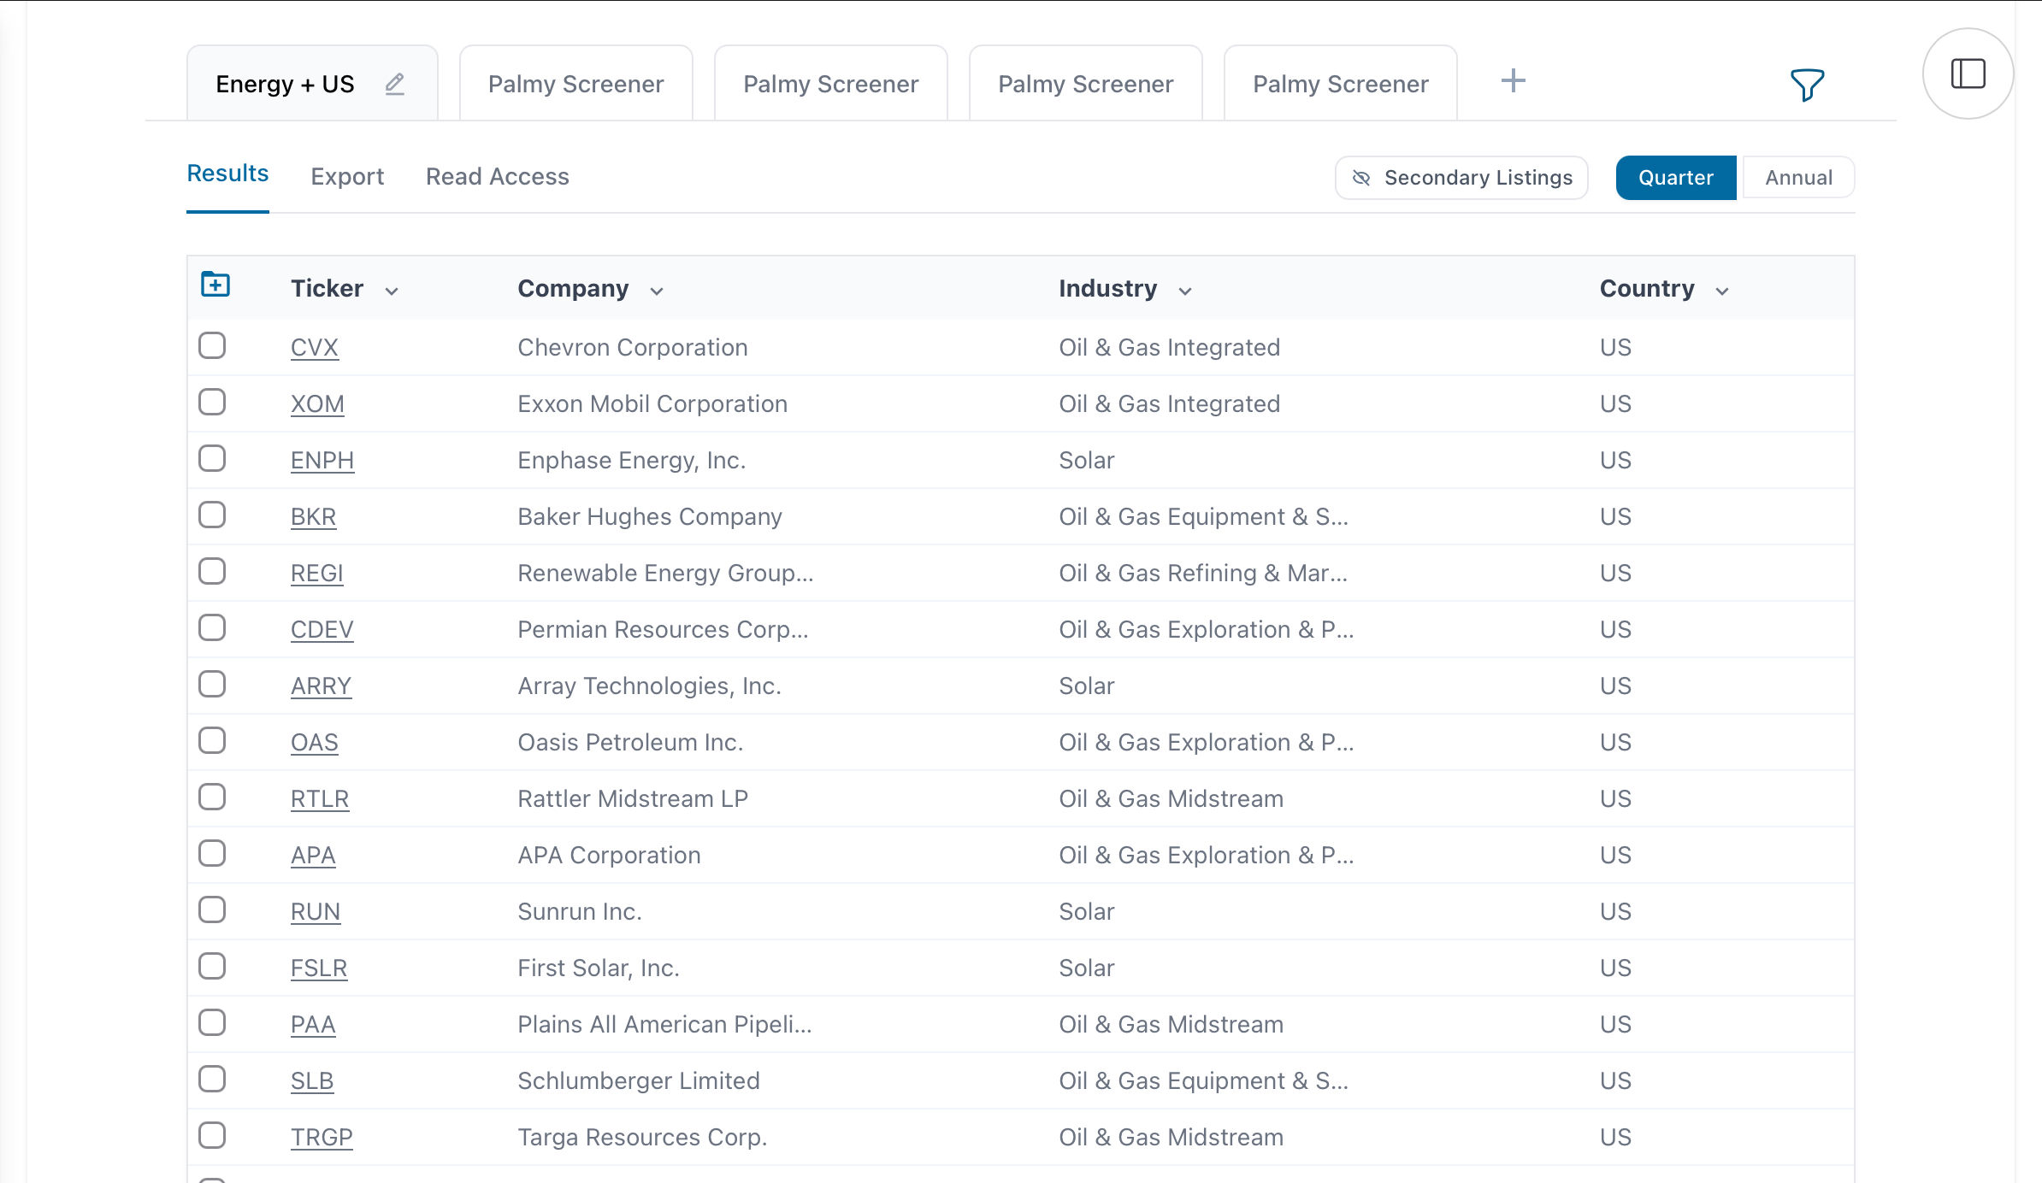The height and width of the screenshot is (1183, 2042).
Task: Open the FSLR ticker link
Action: 319,968
